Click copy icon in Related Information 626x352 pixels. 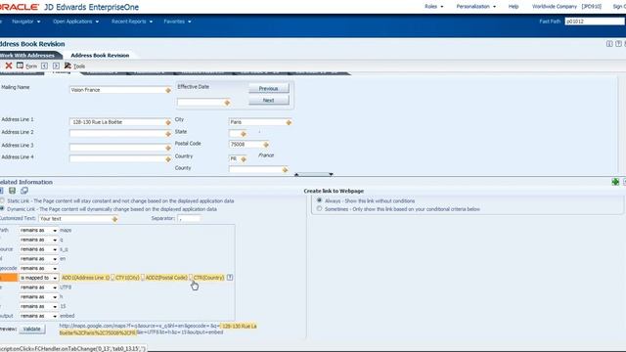[24, 191]
